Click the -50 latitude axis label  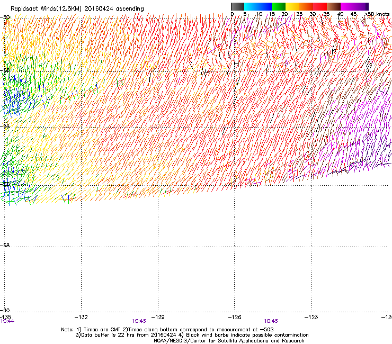tap(5, 17)
